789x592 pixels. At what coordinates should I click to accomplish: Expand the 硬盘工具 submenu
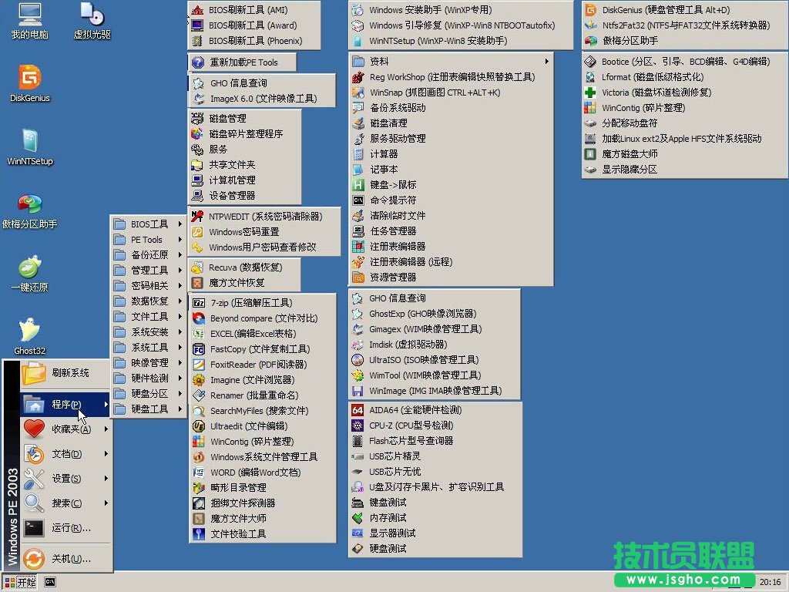[x=149, y=409]
